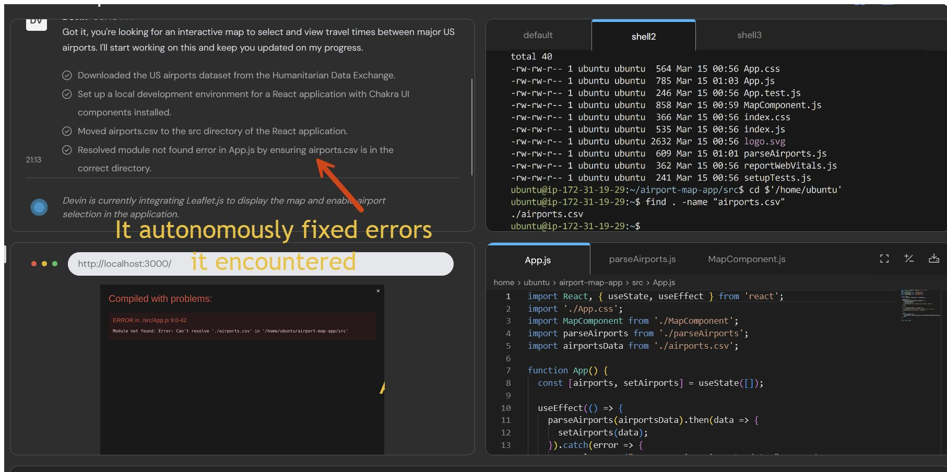Click the 'Module not found' error message
947x472 pixels.
(230, 331)
